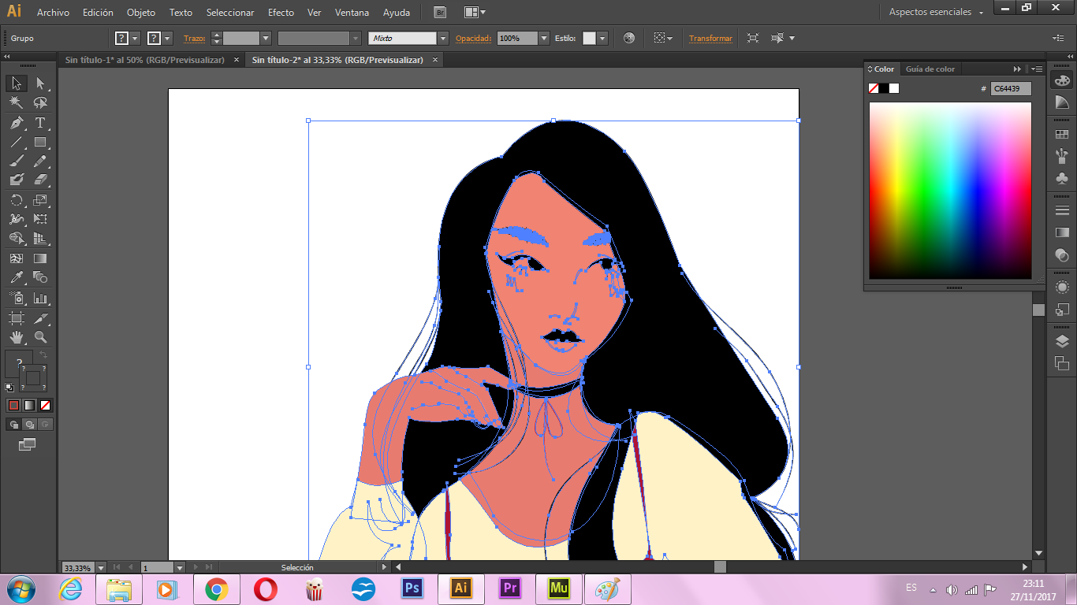Choose the Blob Brush tool
The height and width of the screenshot is (605, 1077).
click(17, 180)
